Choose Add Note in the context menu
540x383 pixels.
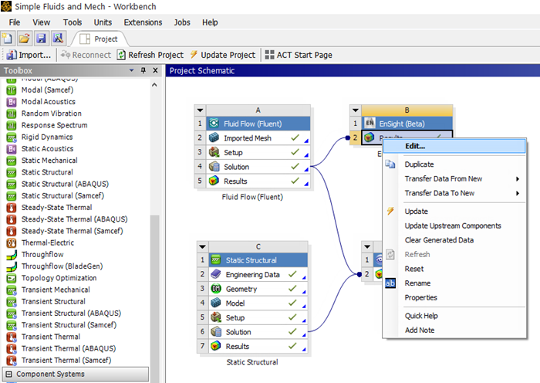click(x=454, y=330)
